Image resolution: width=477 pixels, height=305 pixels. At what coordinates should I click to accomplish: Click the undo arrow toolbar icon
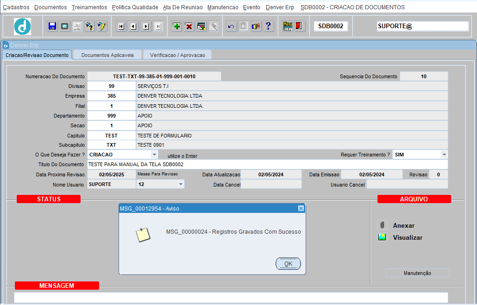tap(231, 26)
